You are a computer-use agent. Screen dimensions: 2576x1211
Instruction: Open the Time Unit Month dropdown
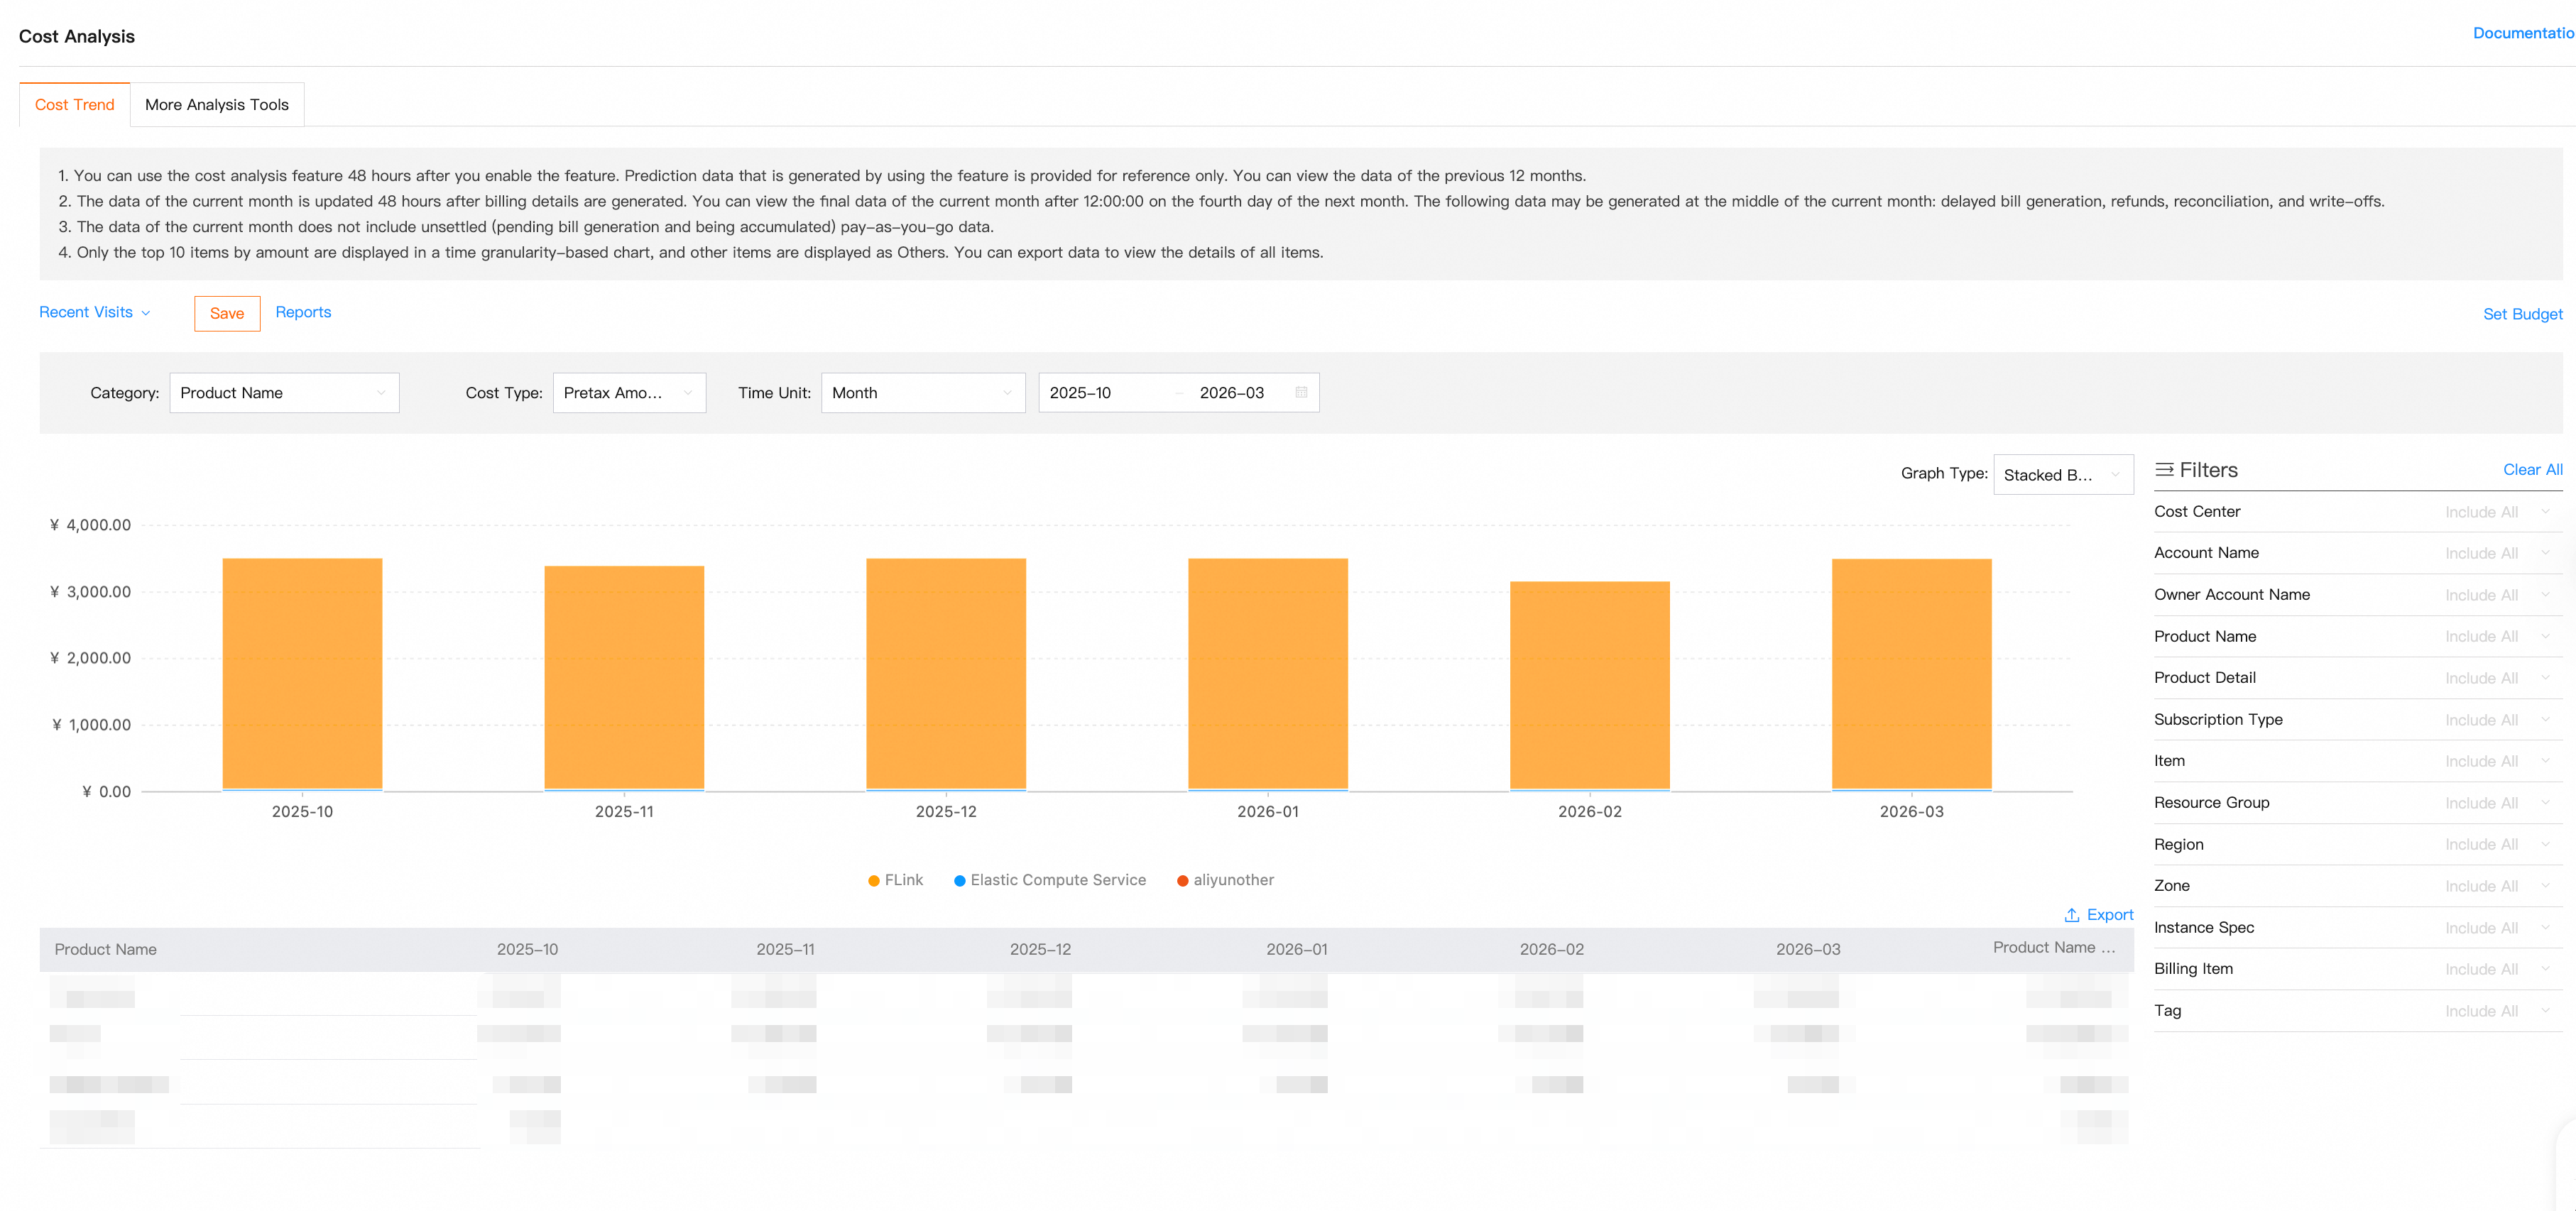coord(923,393)
